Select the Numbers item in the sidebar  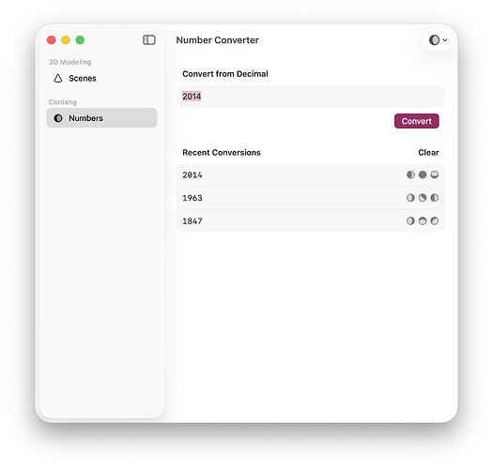tap(101, 118)
